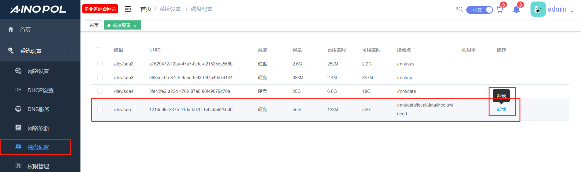
Task: Click the admin user avatar
Action: click(x=538, y=9)
